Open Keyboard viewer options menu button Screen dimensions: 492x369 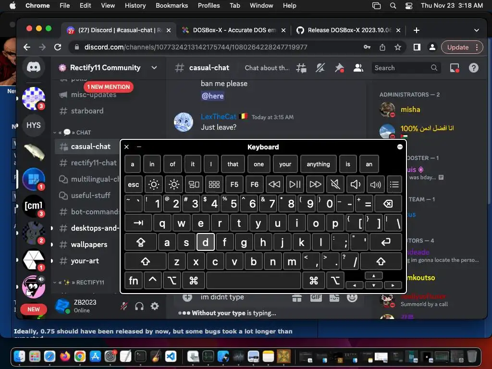point(400,147)
